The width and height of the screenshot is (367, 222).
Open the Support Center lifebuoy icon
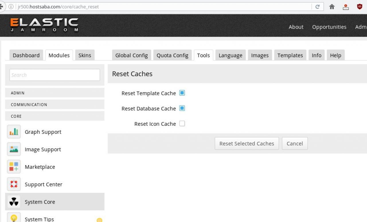(x=14, y=184)
